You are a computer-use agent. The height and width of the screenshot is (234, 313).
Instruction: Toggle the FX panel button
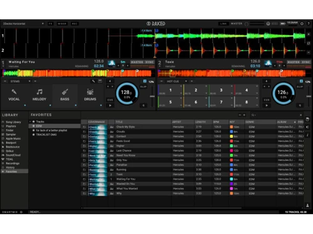(x=51, y=24)
